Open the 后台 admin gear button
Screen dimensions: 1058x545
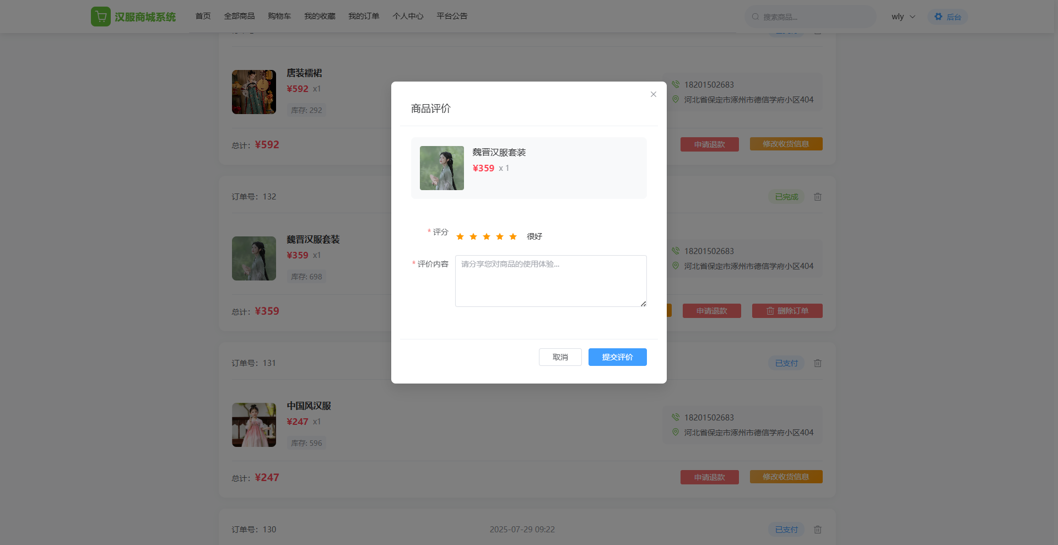point(947,17)
